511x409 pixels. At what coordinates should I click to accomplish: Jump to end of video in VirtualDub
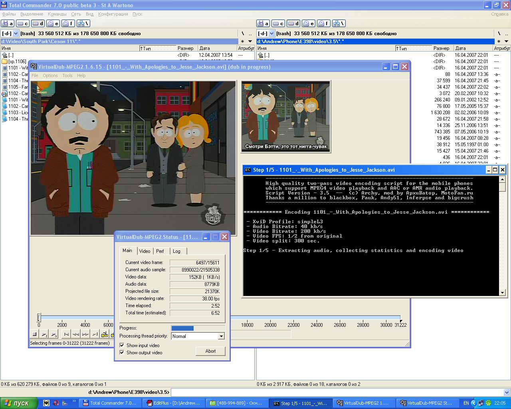[95, 334]
